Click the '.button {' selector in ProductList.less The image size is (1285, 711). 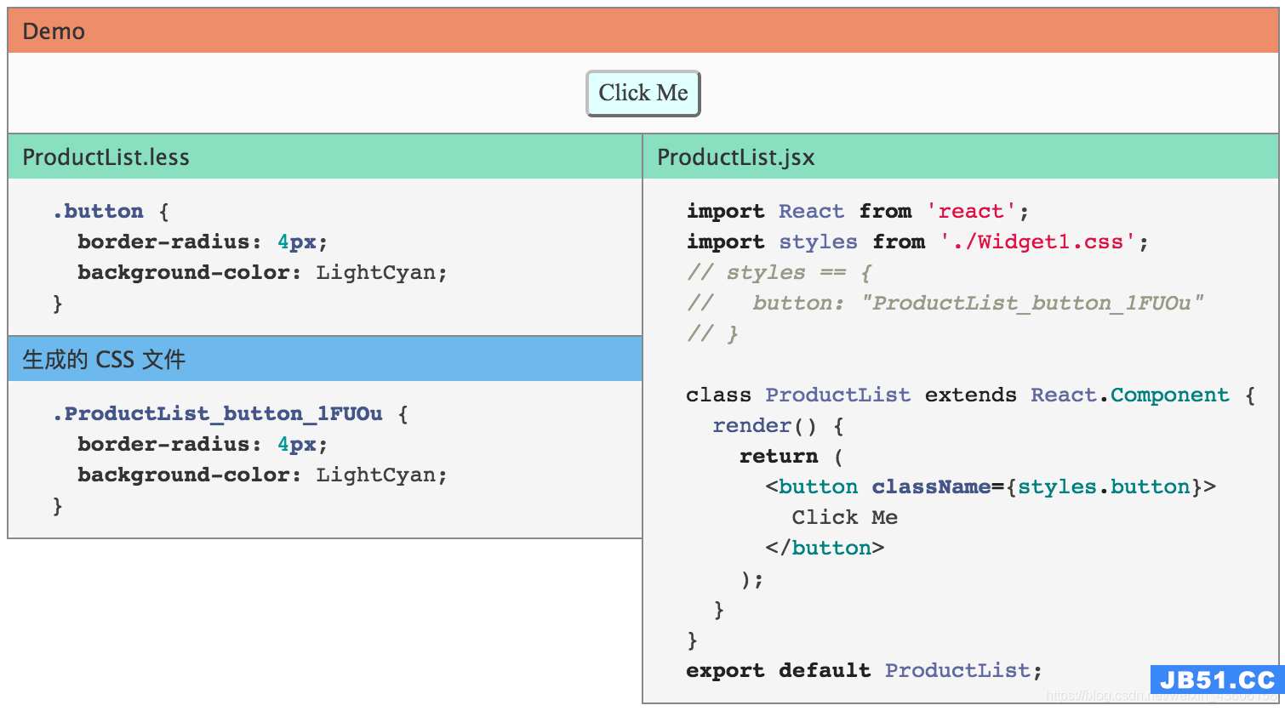point(111,211)
